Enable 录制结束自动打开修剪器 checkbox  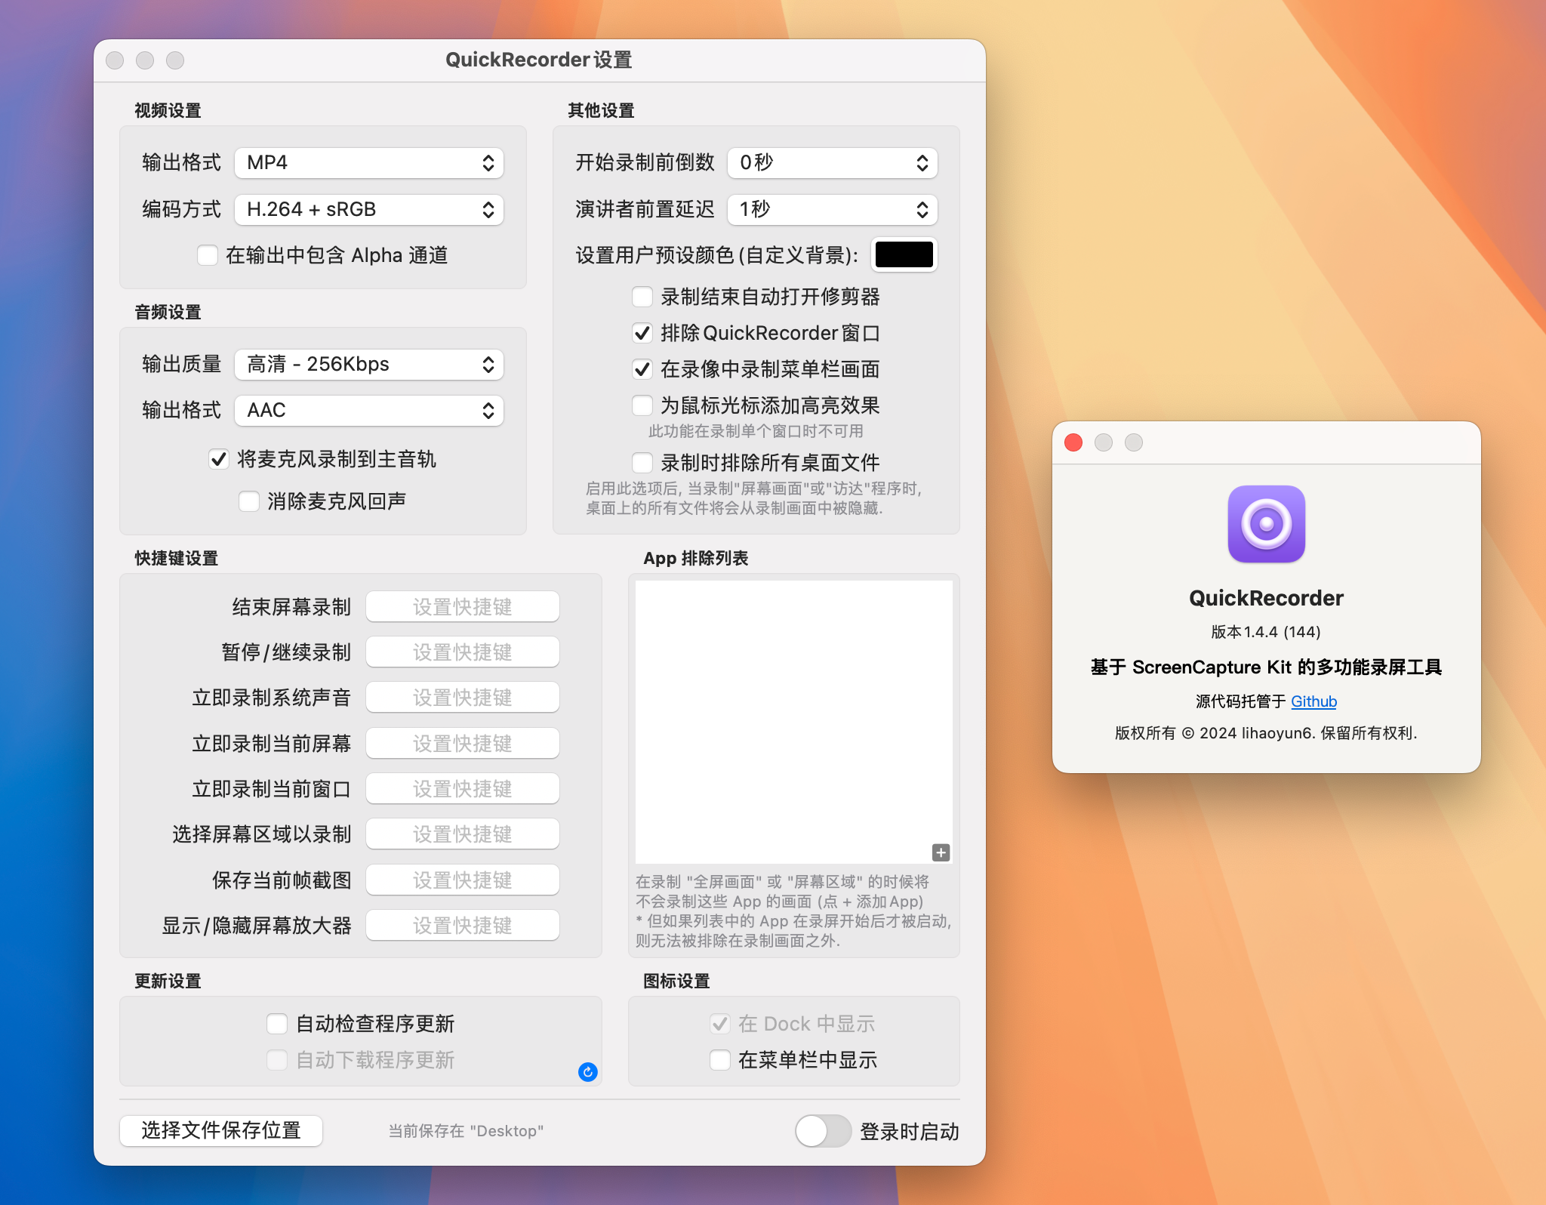coord(642,297)
